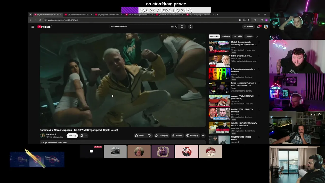Open Japczan TWOJE ZDROWIE video thumbnail
This screenshot has width=325, height=183.
[219, 101]
